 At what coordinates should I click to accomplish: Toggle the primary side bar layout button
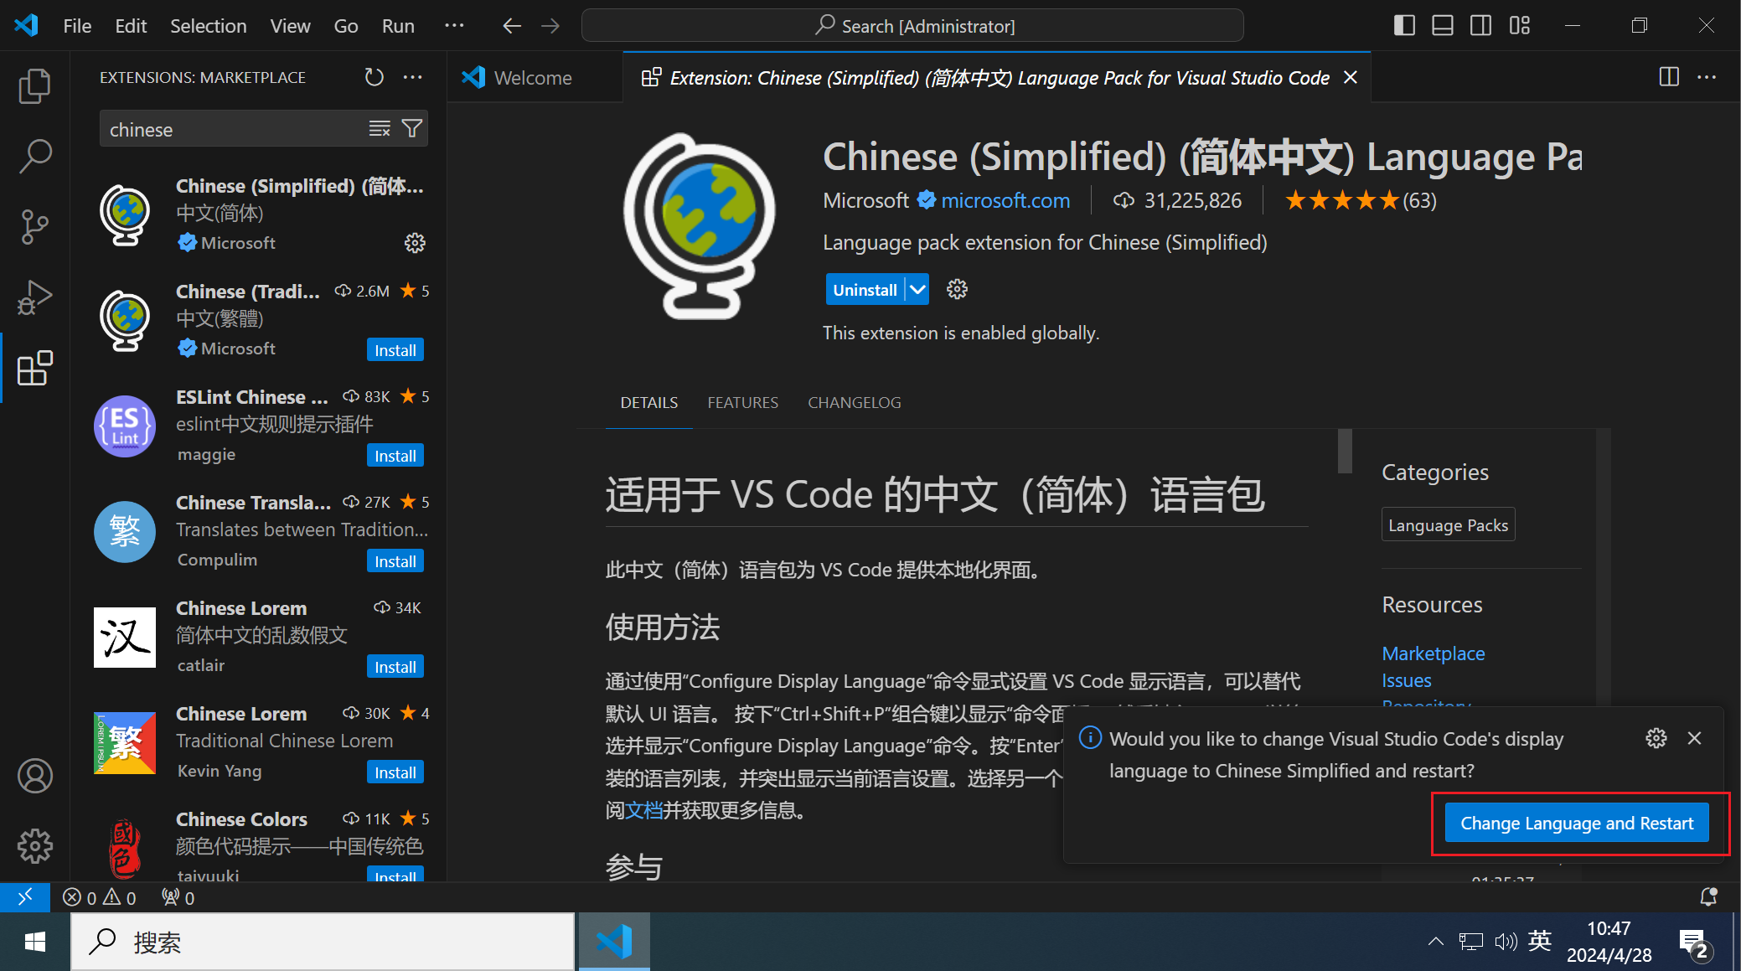(1404, 26)
